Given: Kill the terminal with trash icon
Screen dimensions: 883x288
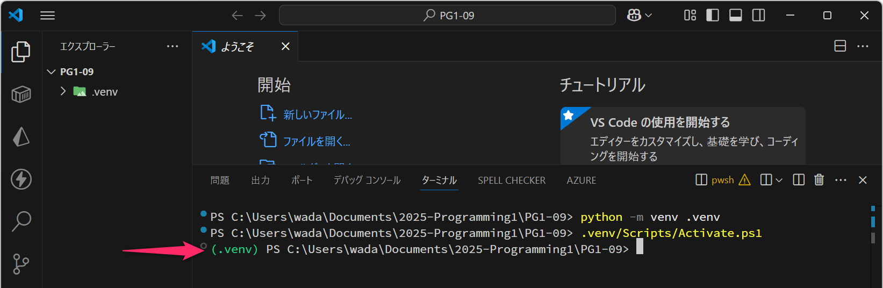Looking at the screenshot, I should point(819,180).
